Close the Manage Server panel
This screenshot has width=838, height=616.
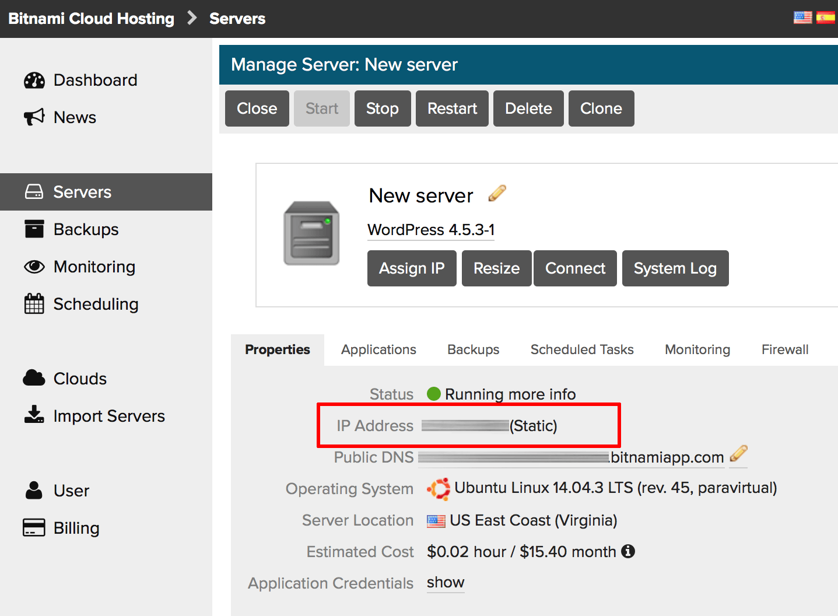click(x=257, y=108)
